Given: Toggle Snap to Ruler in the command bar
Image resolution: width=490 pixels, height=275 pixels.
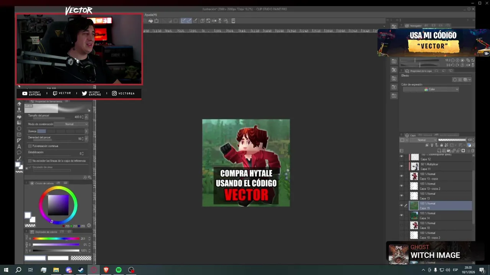Looking at the screenshot, I should pyautogui.click(x=183, y=21).
